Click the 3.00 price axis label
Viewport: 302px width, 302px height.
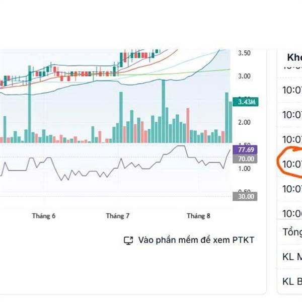(245, 76)
